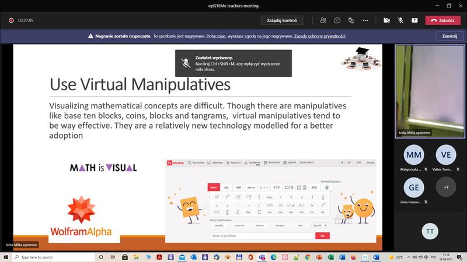Open Google Chrome from the taskbar

pyautogui.click(x=308, y=257)
